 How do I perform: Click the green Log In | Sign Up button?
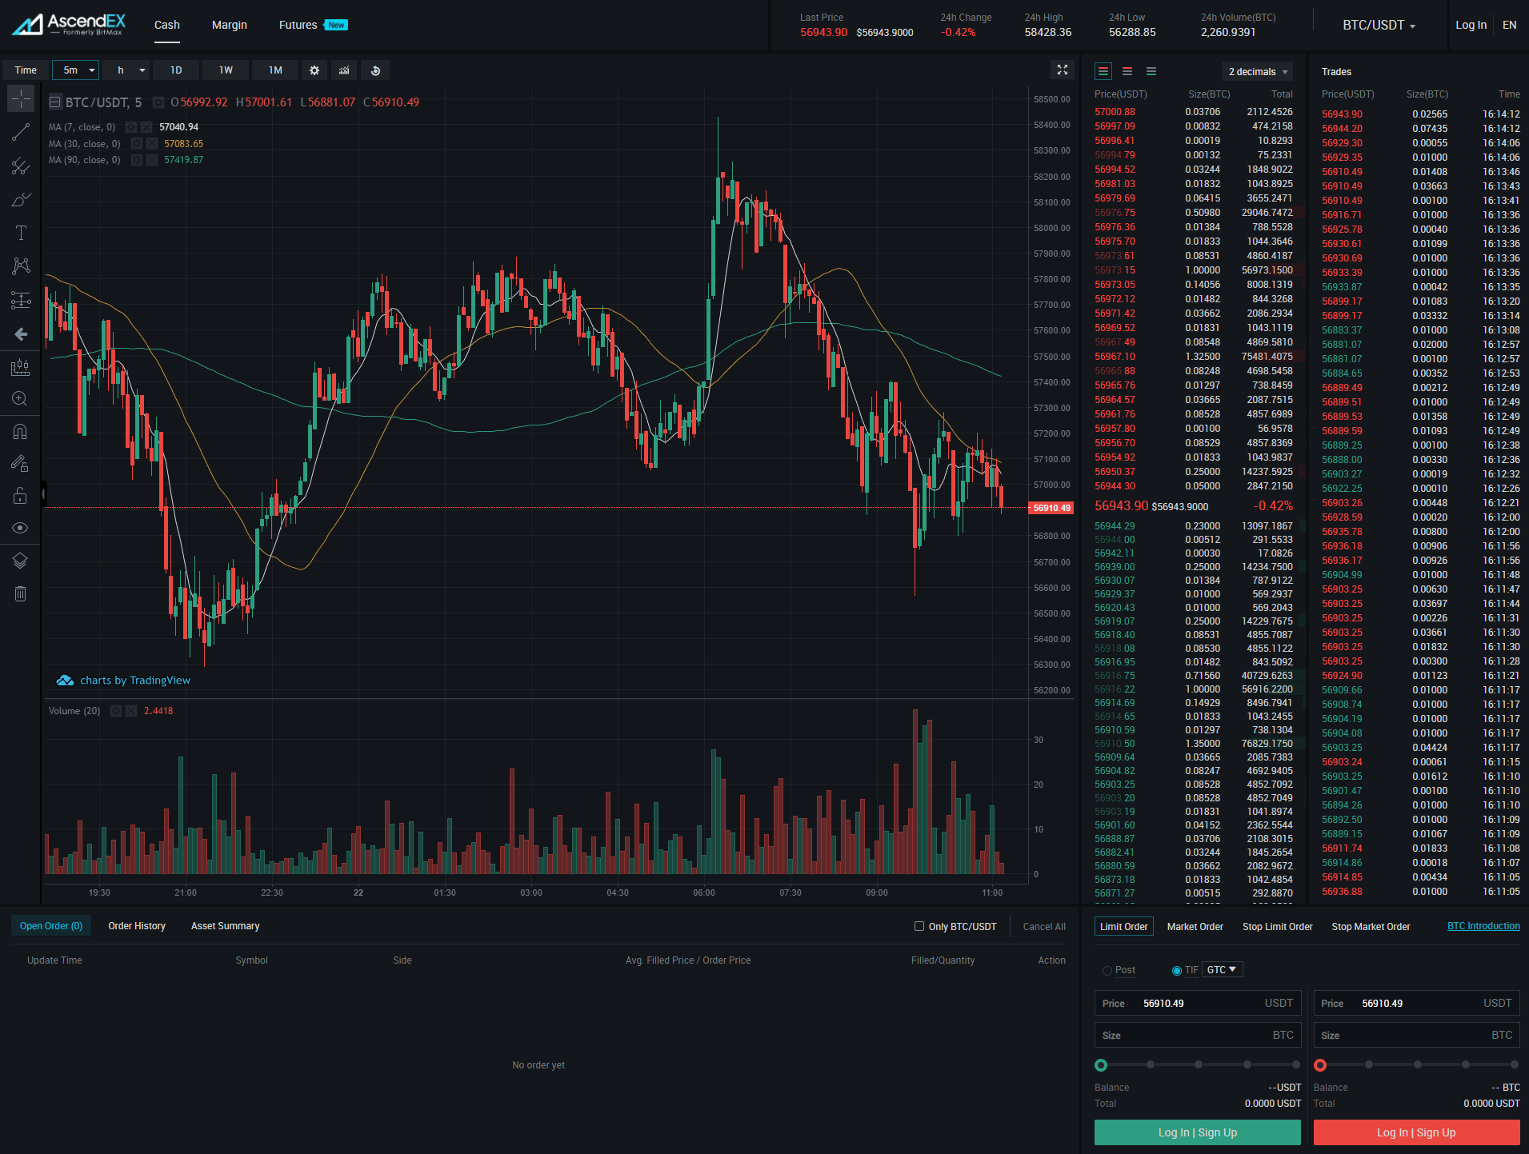coord(1197,1132)
